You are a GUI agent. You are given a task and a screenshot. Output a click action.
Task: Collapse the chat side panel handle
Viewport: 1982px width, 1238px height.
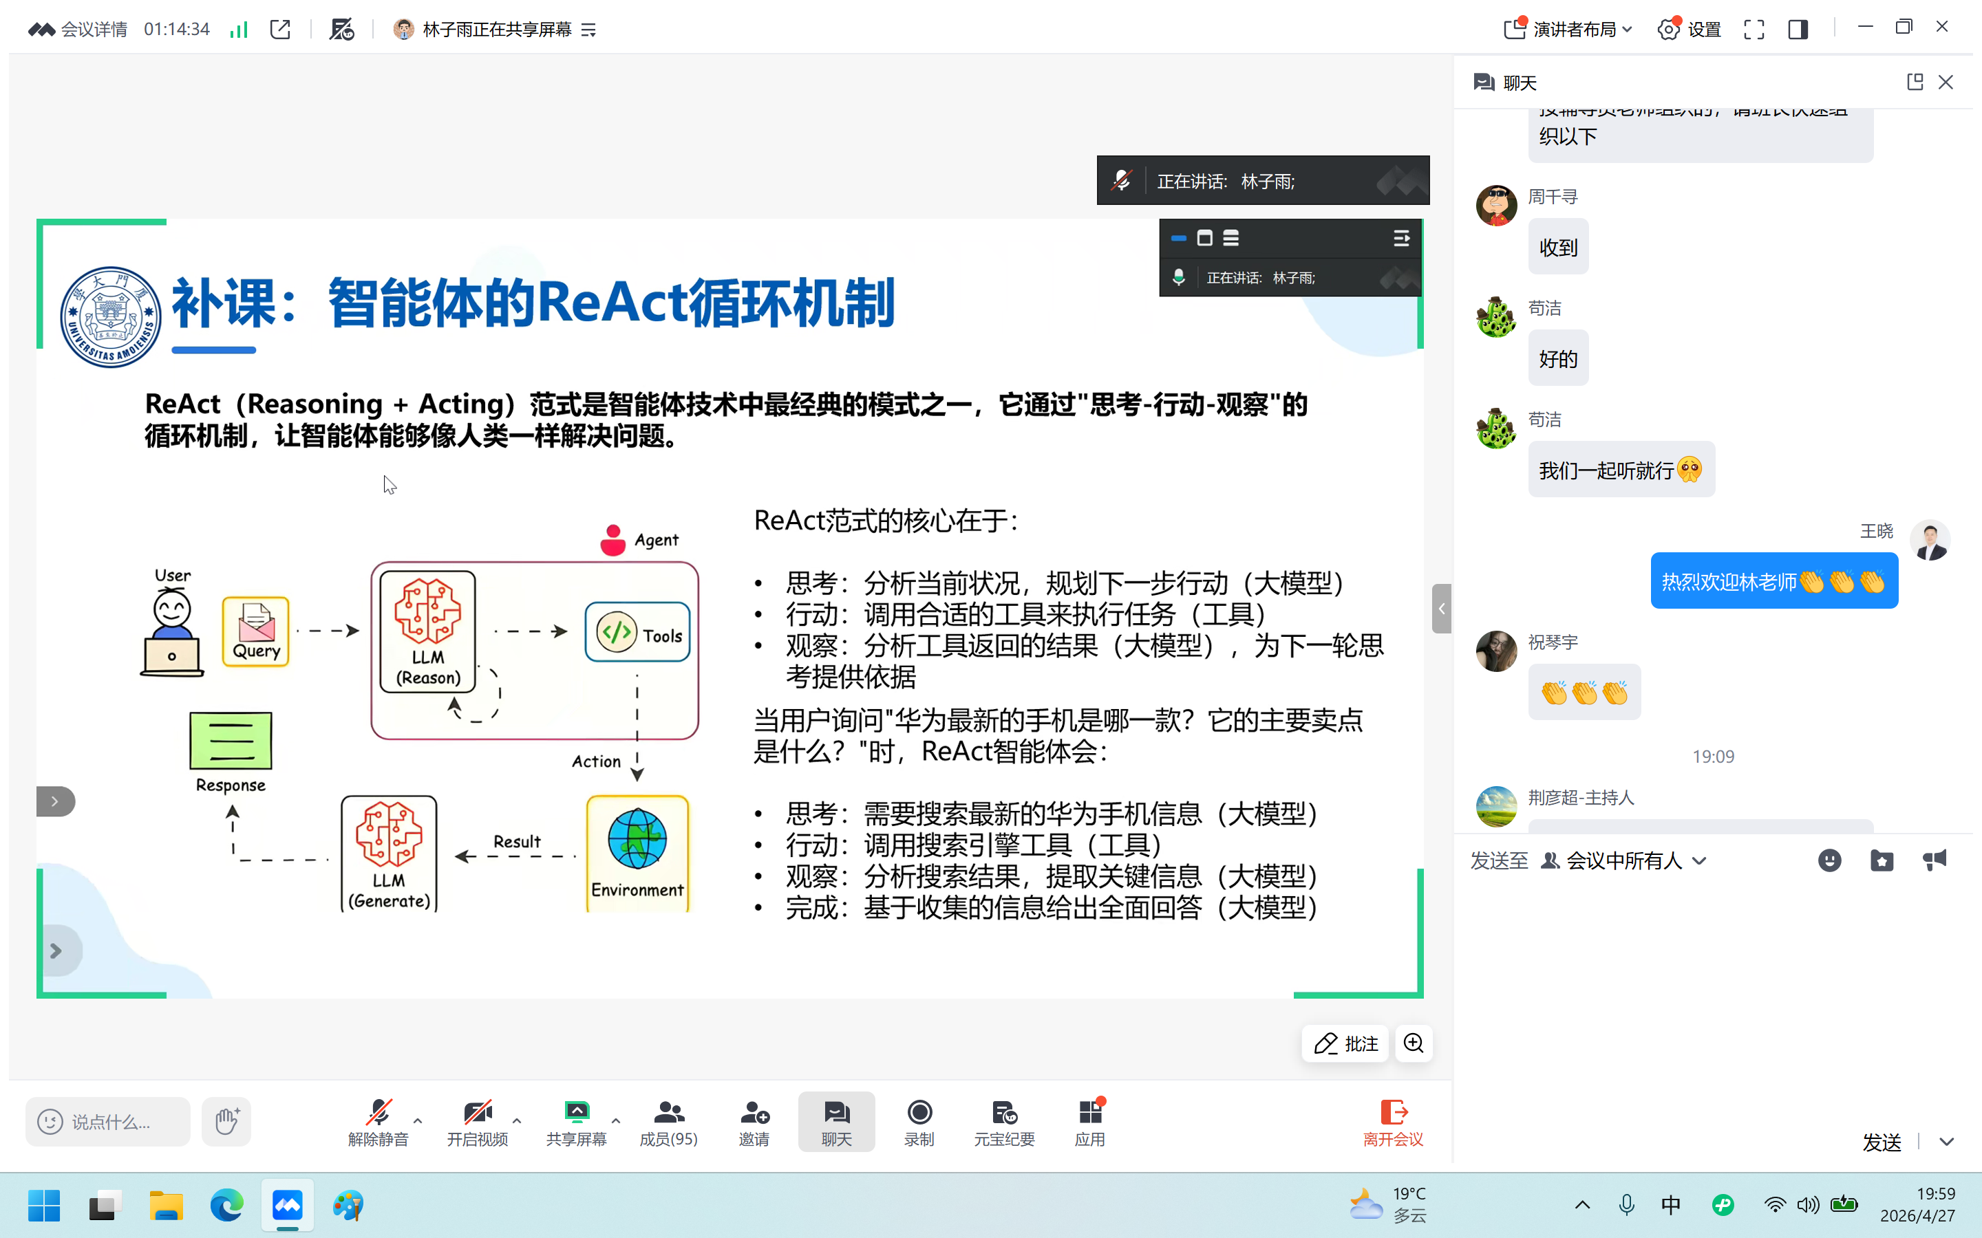tap(1442, 609)
